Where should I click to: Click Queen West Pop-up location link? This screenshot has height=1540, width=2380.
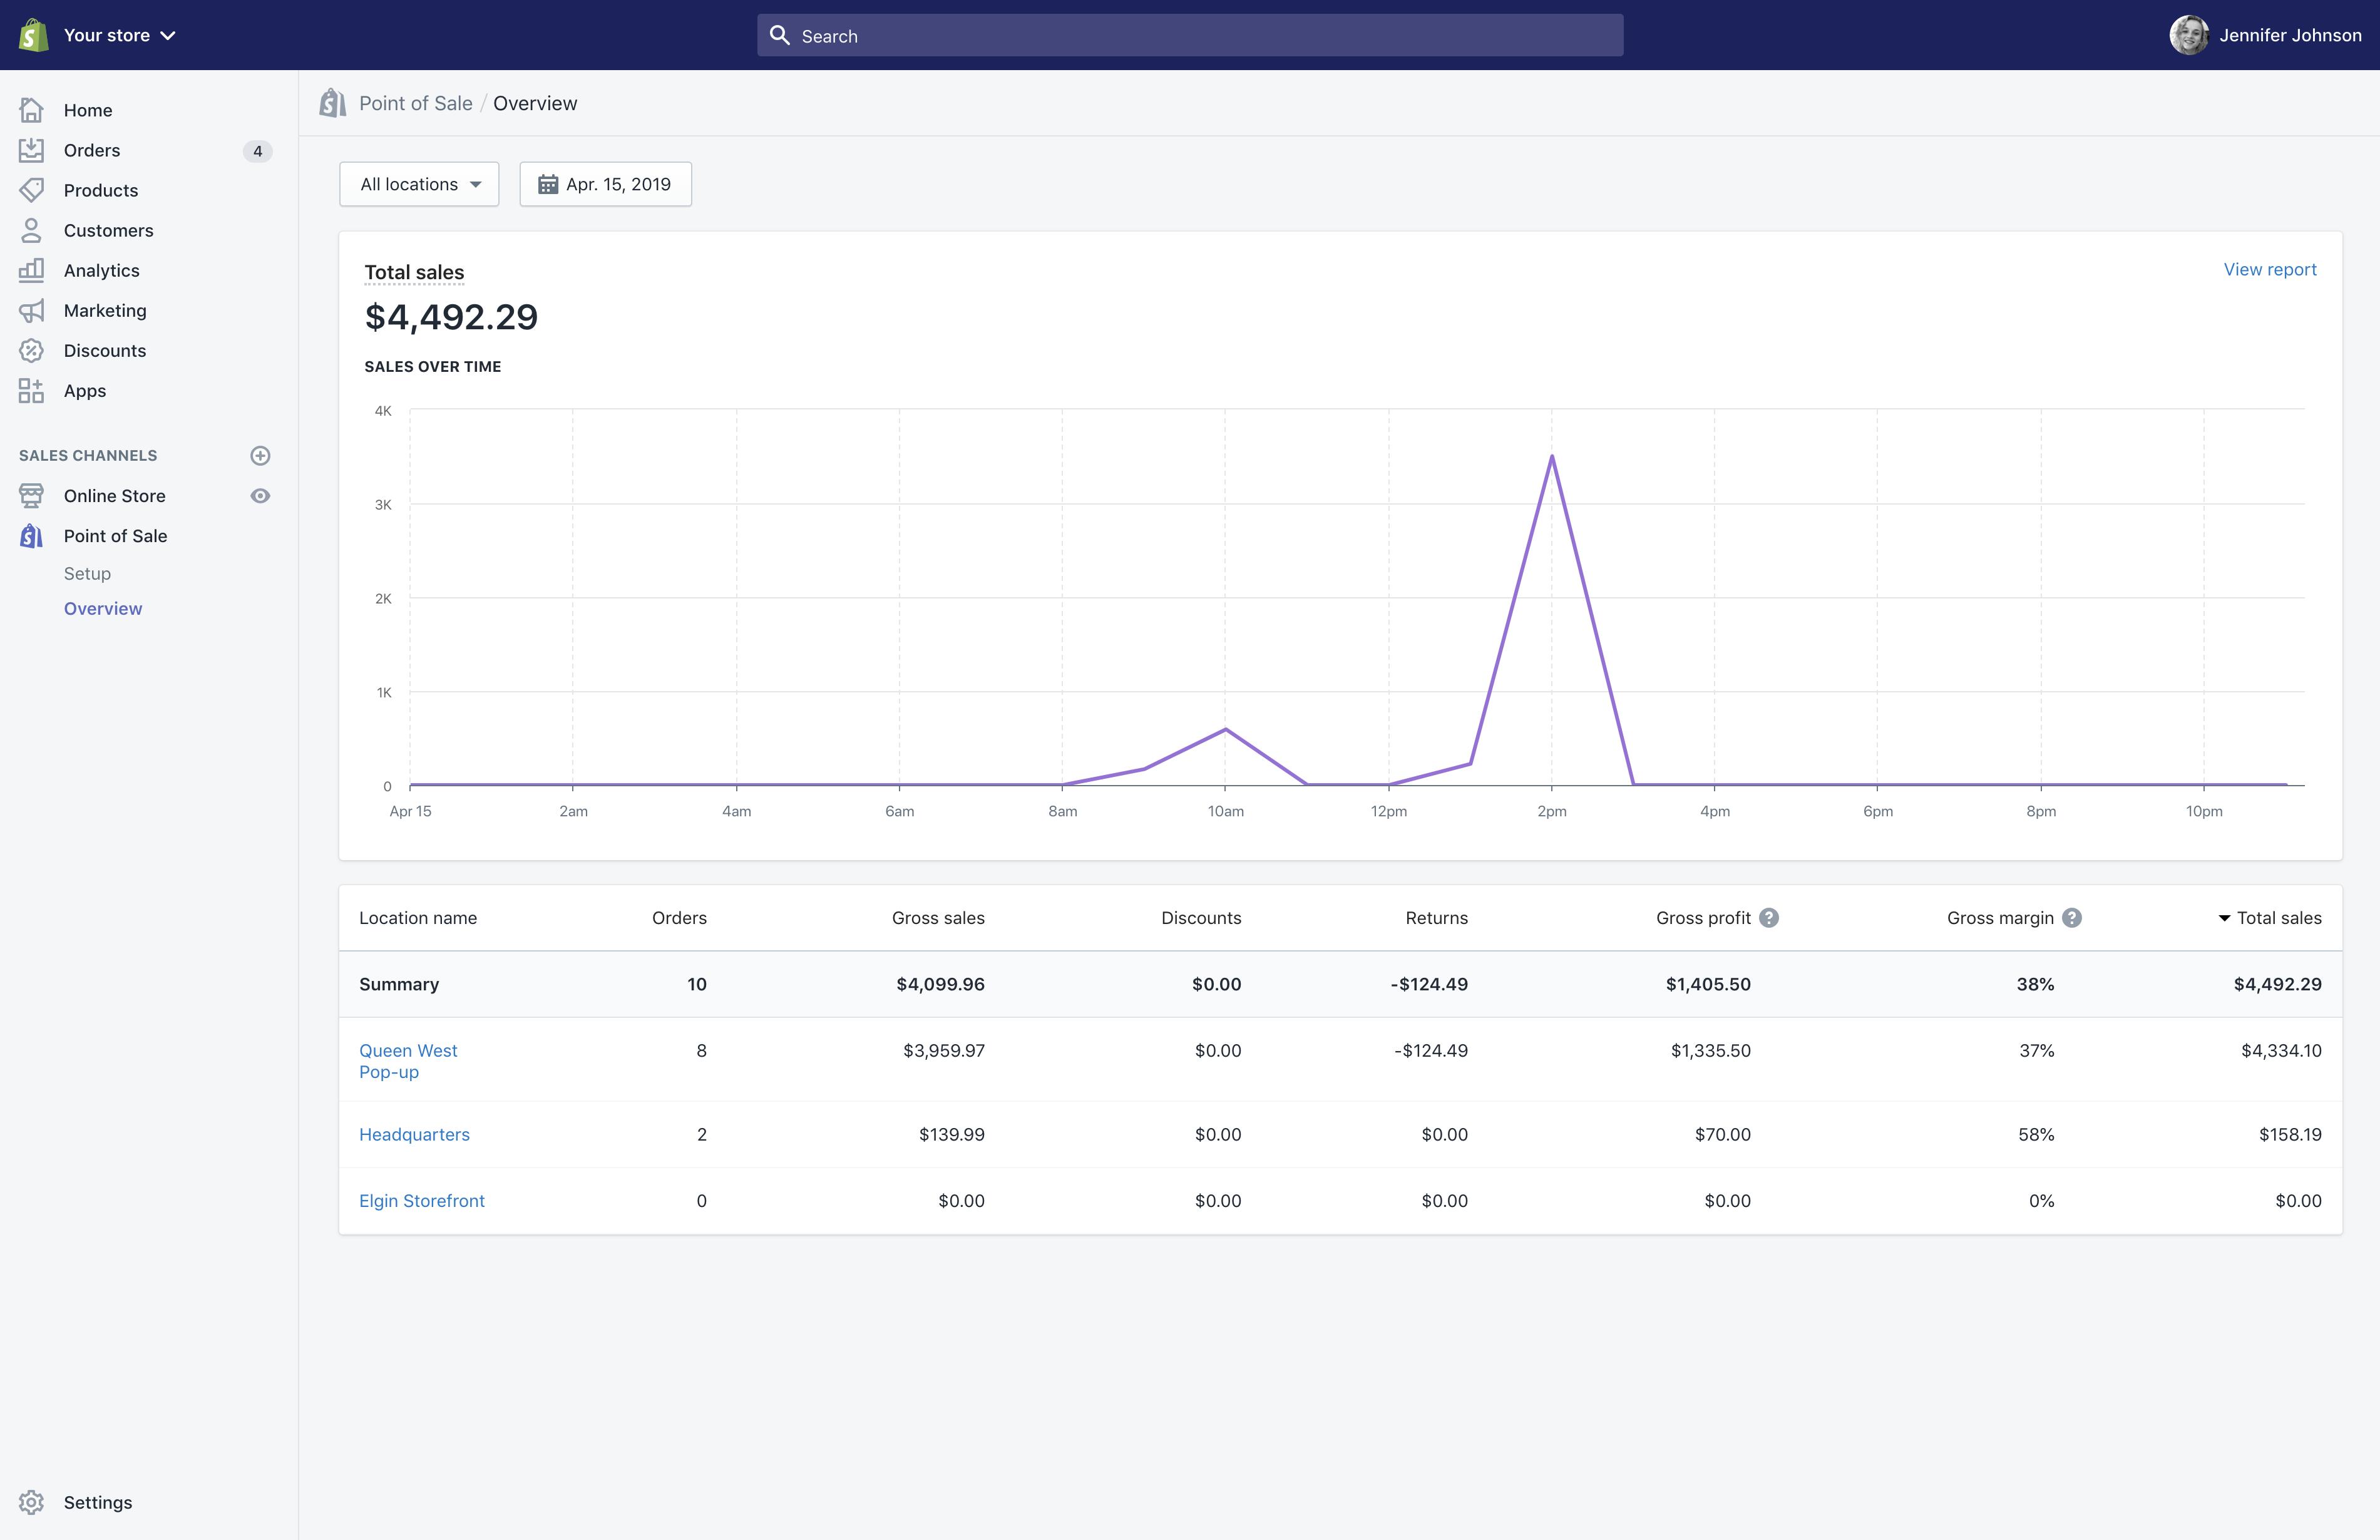pos(408,1060)
